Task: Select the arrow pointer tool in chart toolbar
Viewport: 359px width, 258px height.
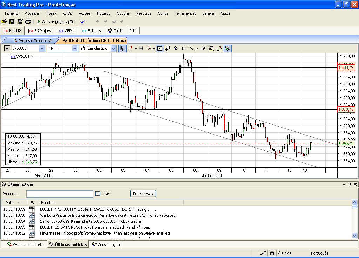Action: point(122,48)
